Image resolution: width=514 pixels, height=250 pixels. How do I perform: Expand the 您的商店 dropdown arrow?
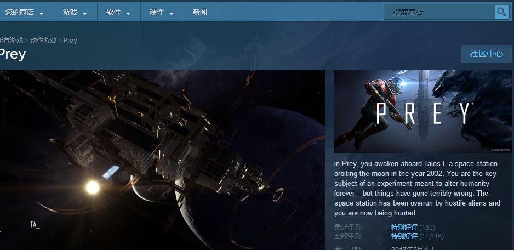[x=42, y=14]
